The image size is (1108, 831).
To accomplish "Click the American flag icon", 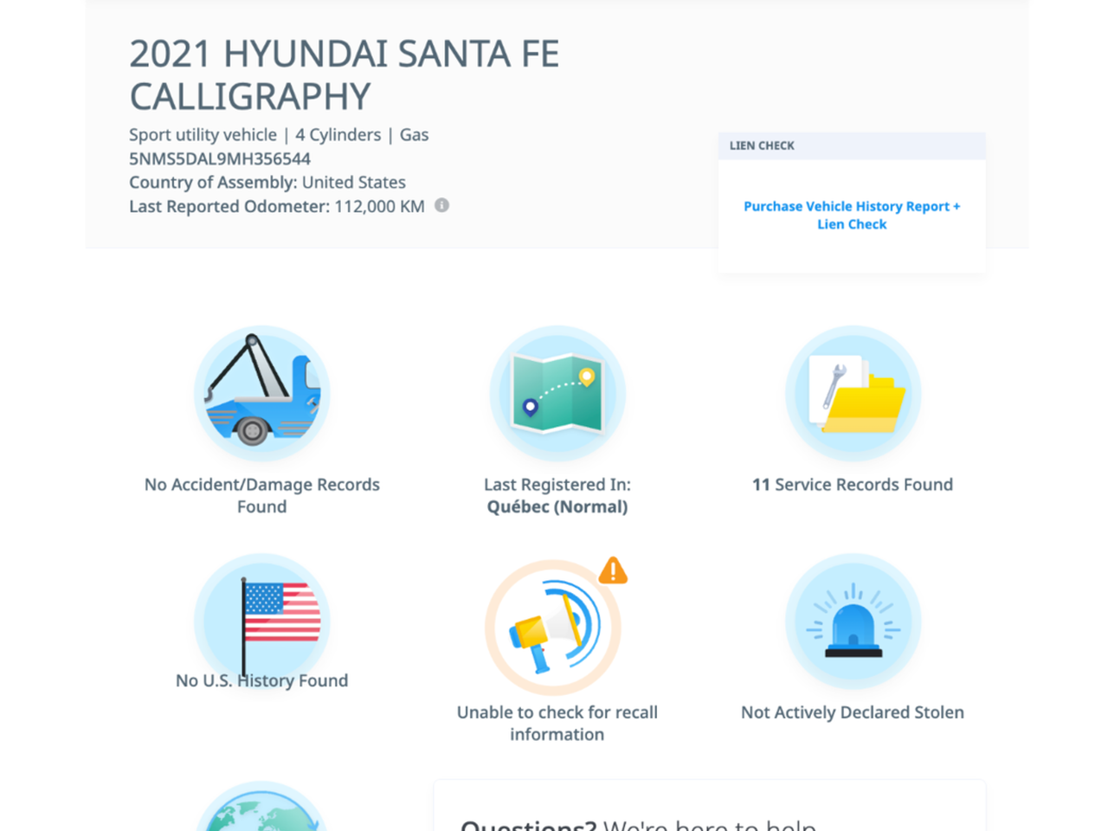I will coord(261,619).
